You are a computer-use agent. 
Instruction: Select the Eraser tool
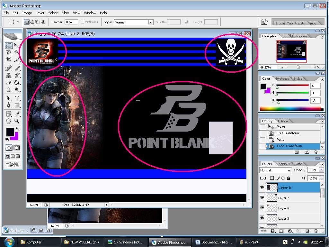tap(9, 82)
